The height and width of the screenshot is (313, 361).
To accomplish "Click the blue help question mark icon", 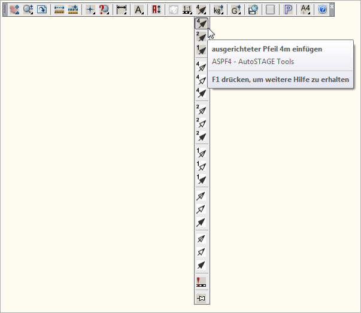I will point(323,10).
